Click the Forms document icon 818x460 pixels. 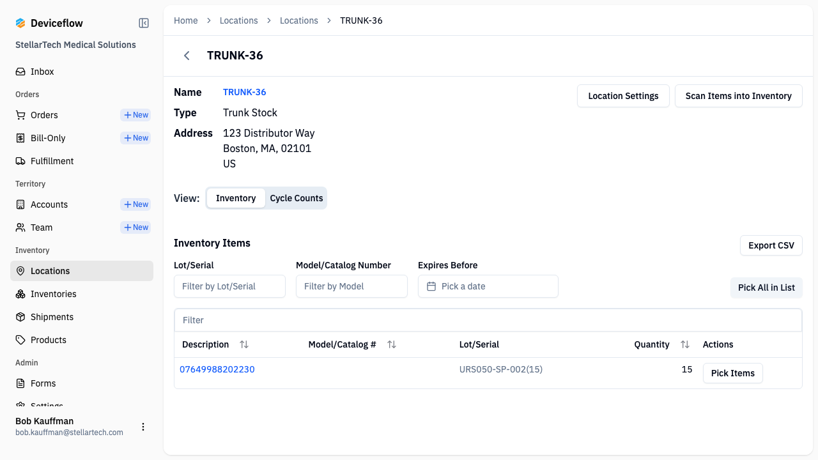[x=20, y=383]
